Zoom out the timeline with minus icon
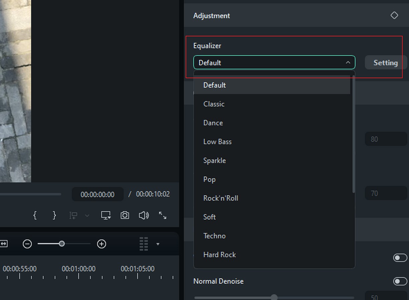 27,244
